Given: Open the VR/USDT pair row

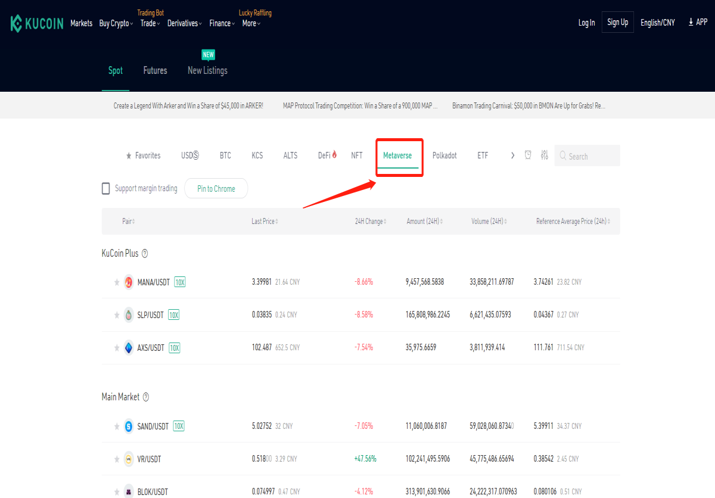Looking at the screenshot, I should coord(360,459).
